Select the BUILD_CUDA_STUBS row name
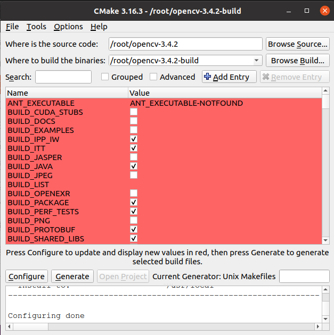The width and height of the screenshot is (334, 335). click(x=45, y=112)
